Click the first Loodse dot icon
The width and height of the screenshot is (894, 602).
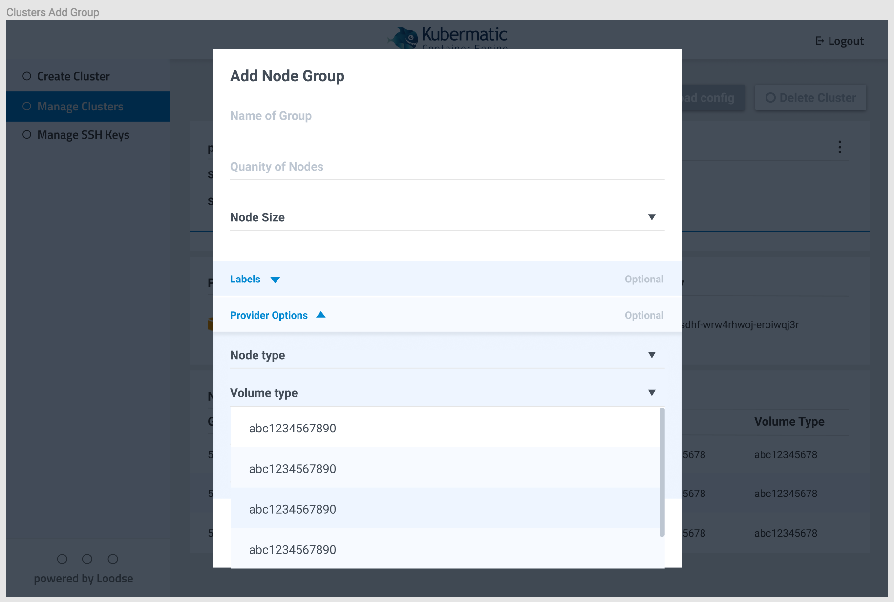coord(62,559)
